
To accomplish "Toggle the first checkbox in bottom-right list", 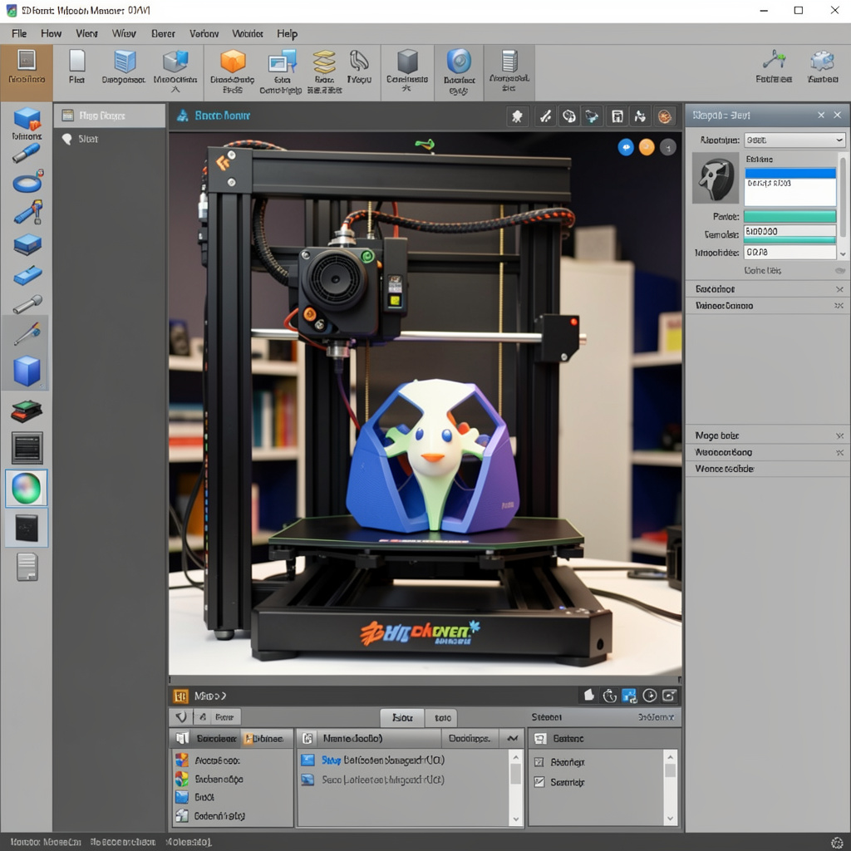I will click(x=539, y=762).
